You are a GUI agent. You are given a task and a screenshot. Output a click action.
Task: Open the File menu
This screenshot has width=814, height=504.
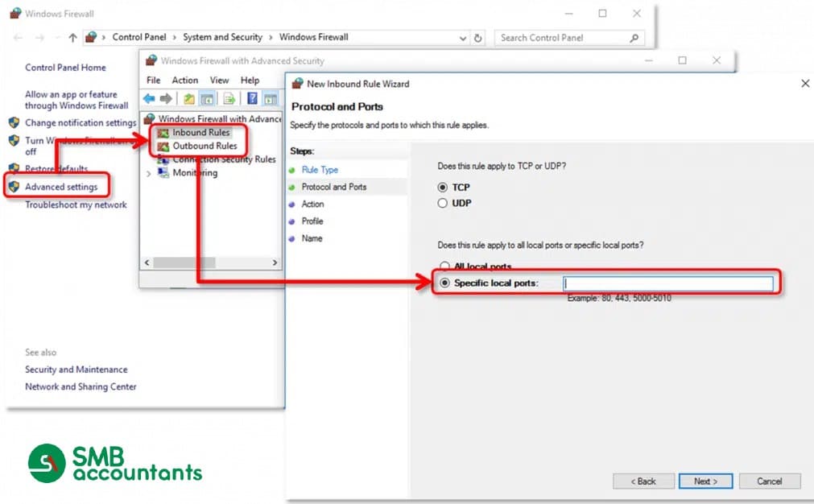coord(153,81)
